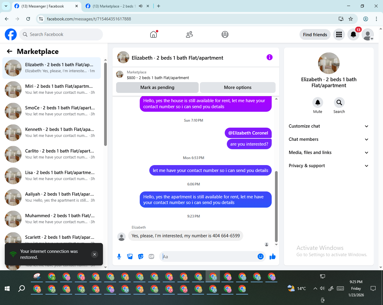Open More options for the listing
The width and height of the screenshot is (383, 305).
coord(238,87)
